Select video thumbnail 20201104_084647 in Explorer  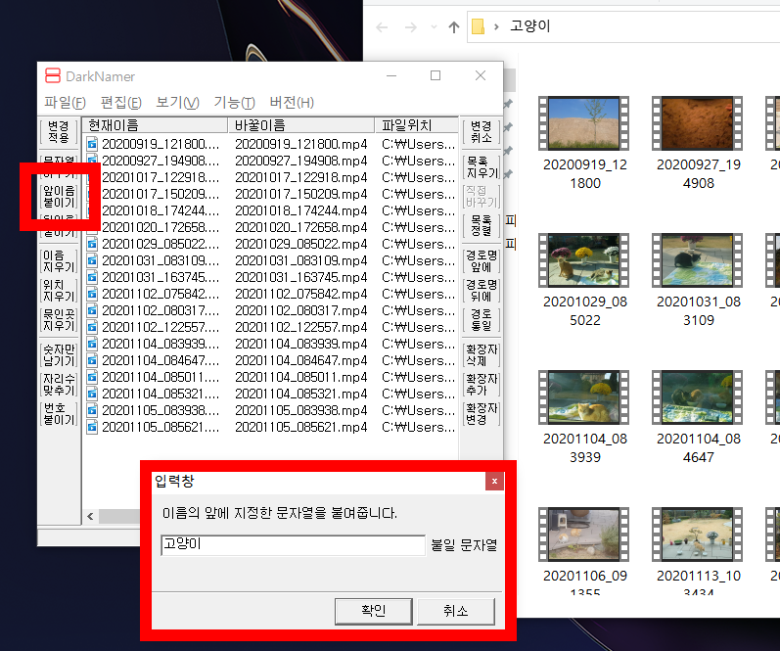click(x=698, y=397)
